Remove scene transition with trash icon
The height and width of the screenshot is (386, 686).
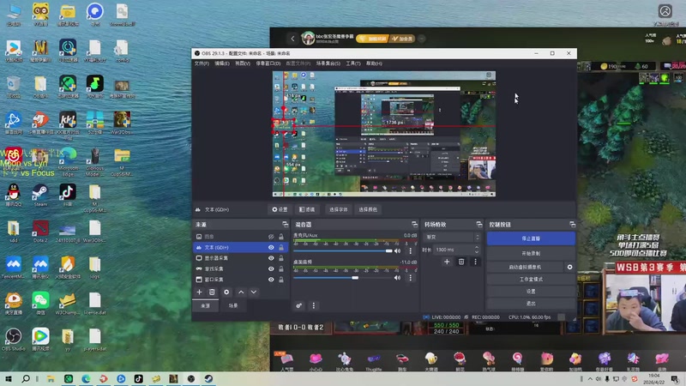click(x=461, y=262)
